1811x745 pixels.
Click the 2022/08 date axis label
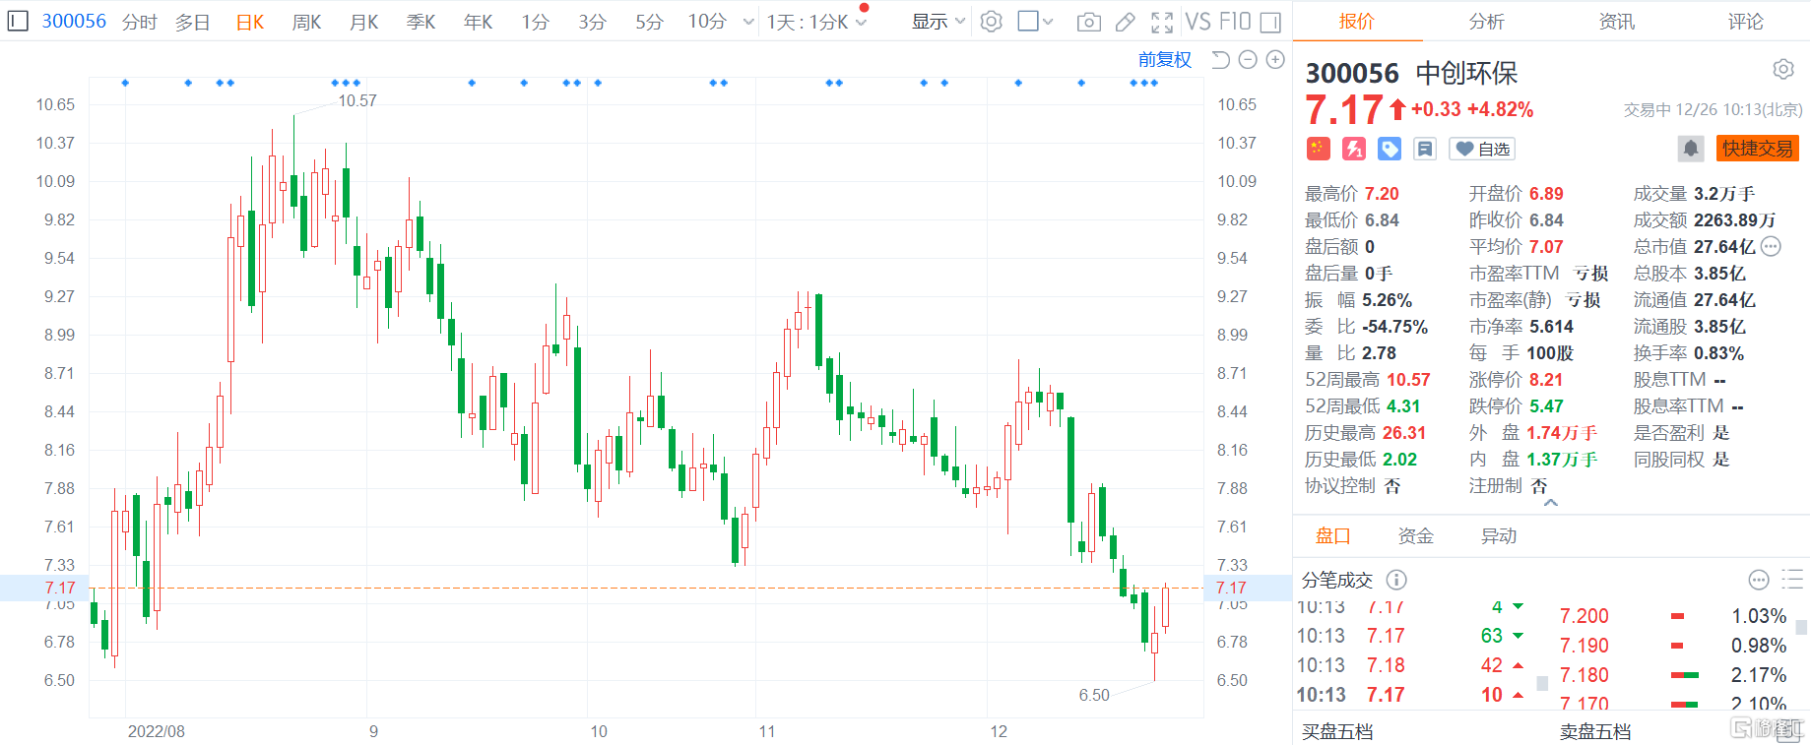[x=156, y=731]
